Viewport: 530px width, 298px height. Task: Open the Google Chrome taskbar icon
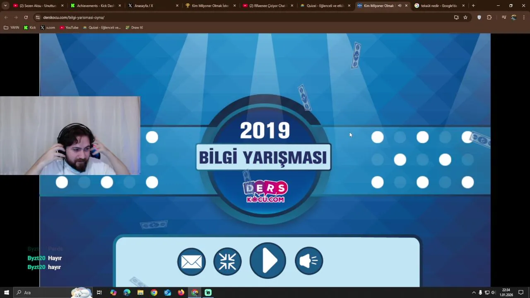tap(154, 293)
